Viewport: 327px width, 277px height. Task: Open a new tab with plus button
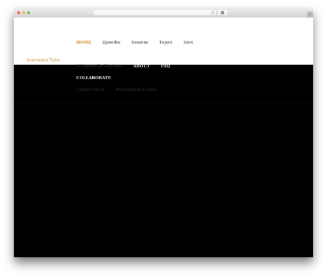point(310,14)
